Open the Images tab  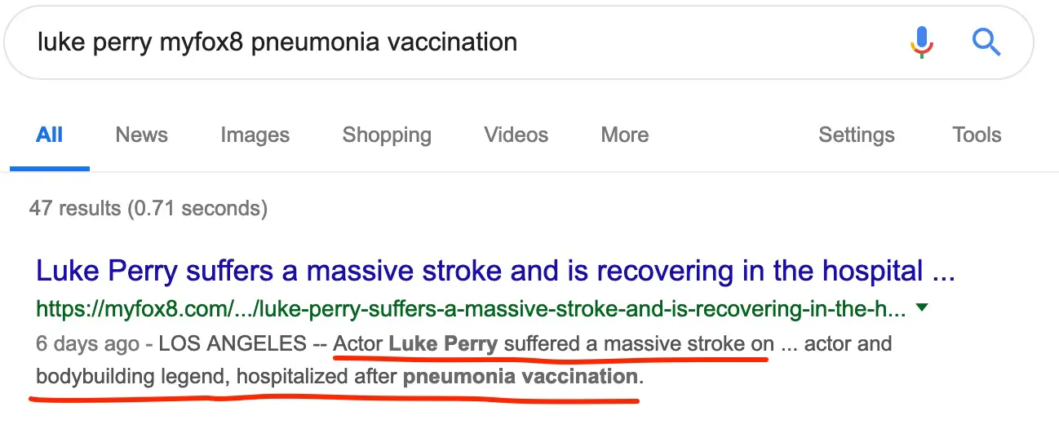255,135
